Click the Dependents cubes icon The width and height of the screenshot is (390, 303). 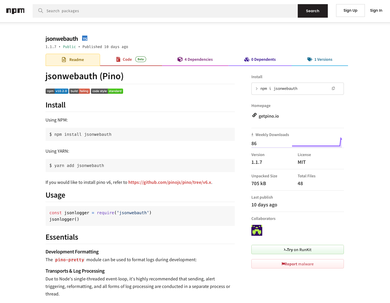[x=247, y=59]
